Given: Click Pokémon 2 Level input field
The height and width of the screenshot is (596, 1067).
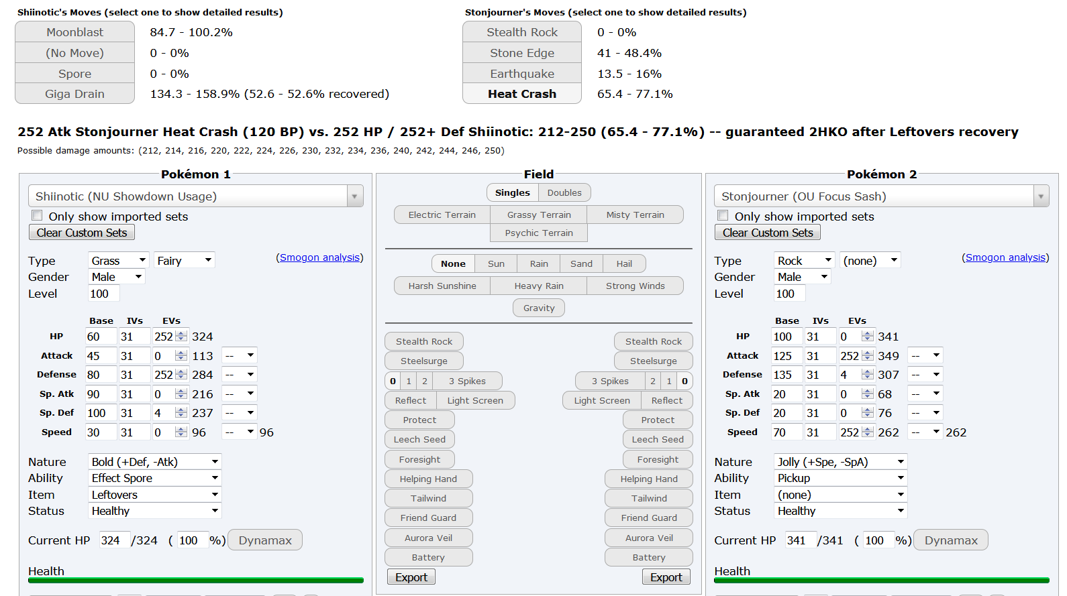Looking at the screenshot, I should point(790,294).
